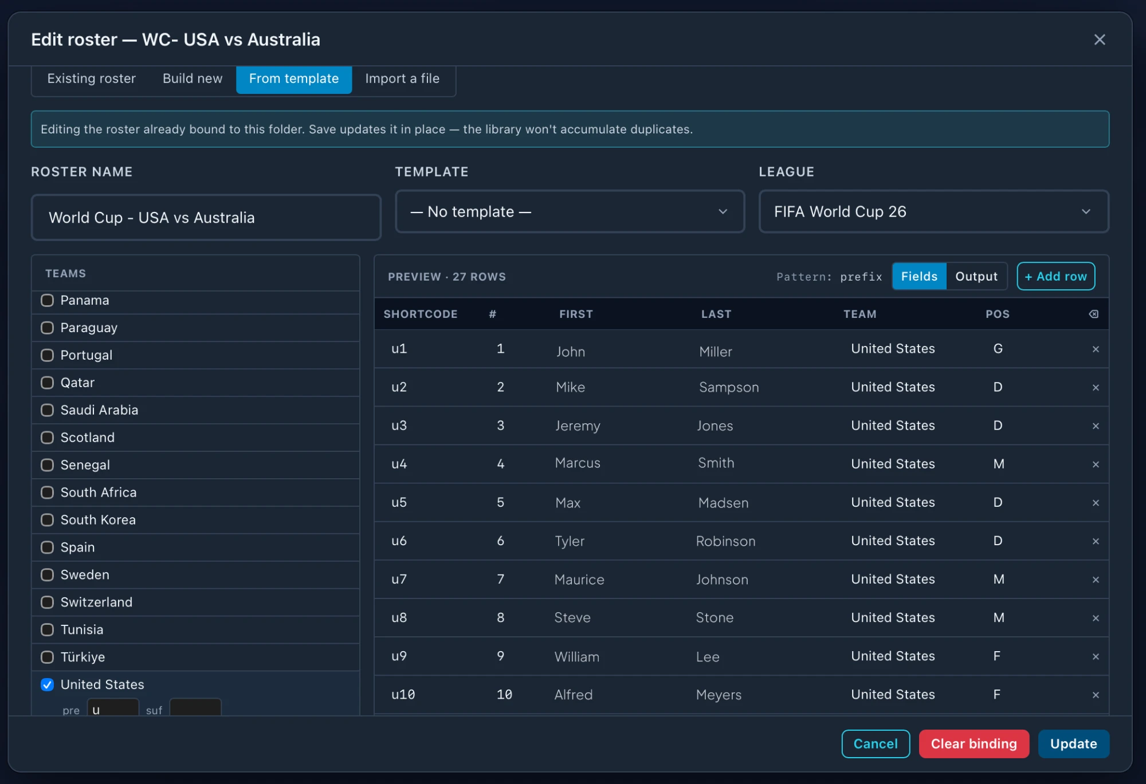Delete the u3 Jeremy Jones row
Viewport: 1146px width, 784px height.
(1096, 426)
